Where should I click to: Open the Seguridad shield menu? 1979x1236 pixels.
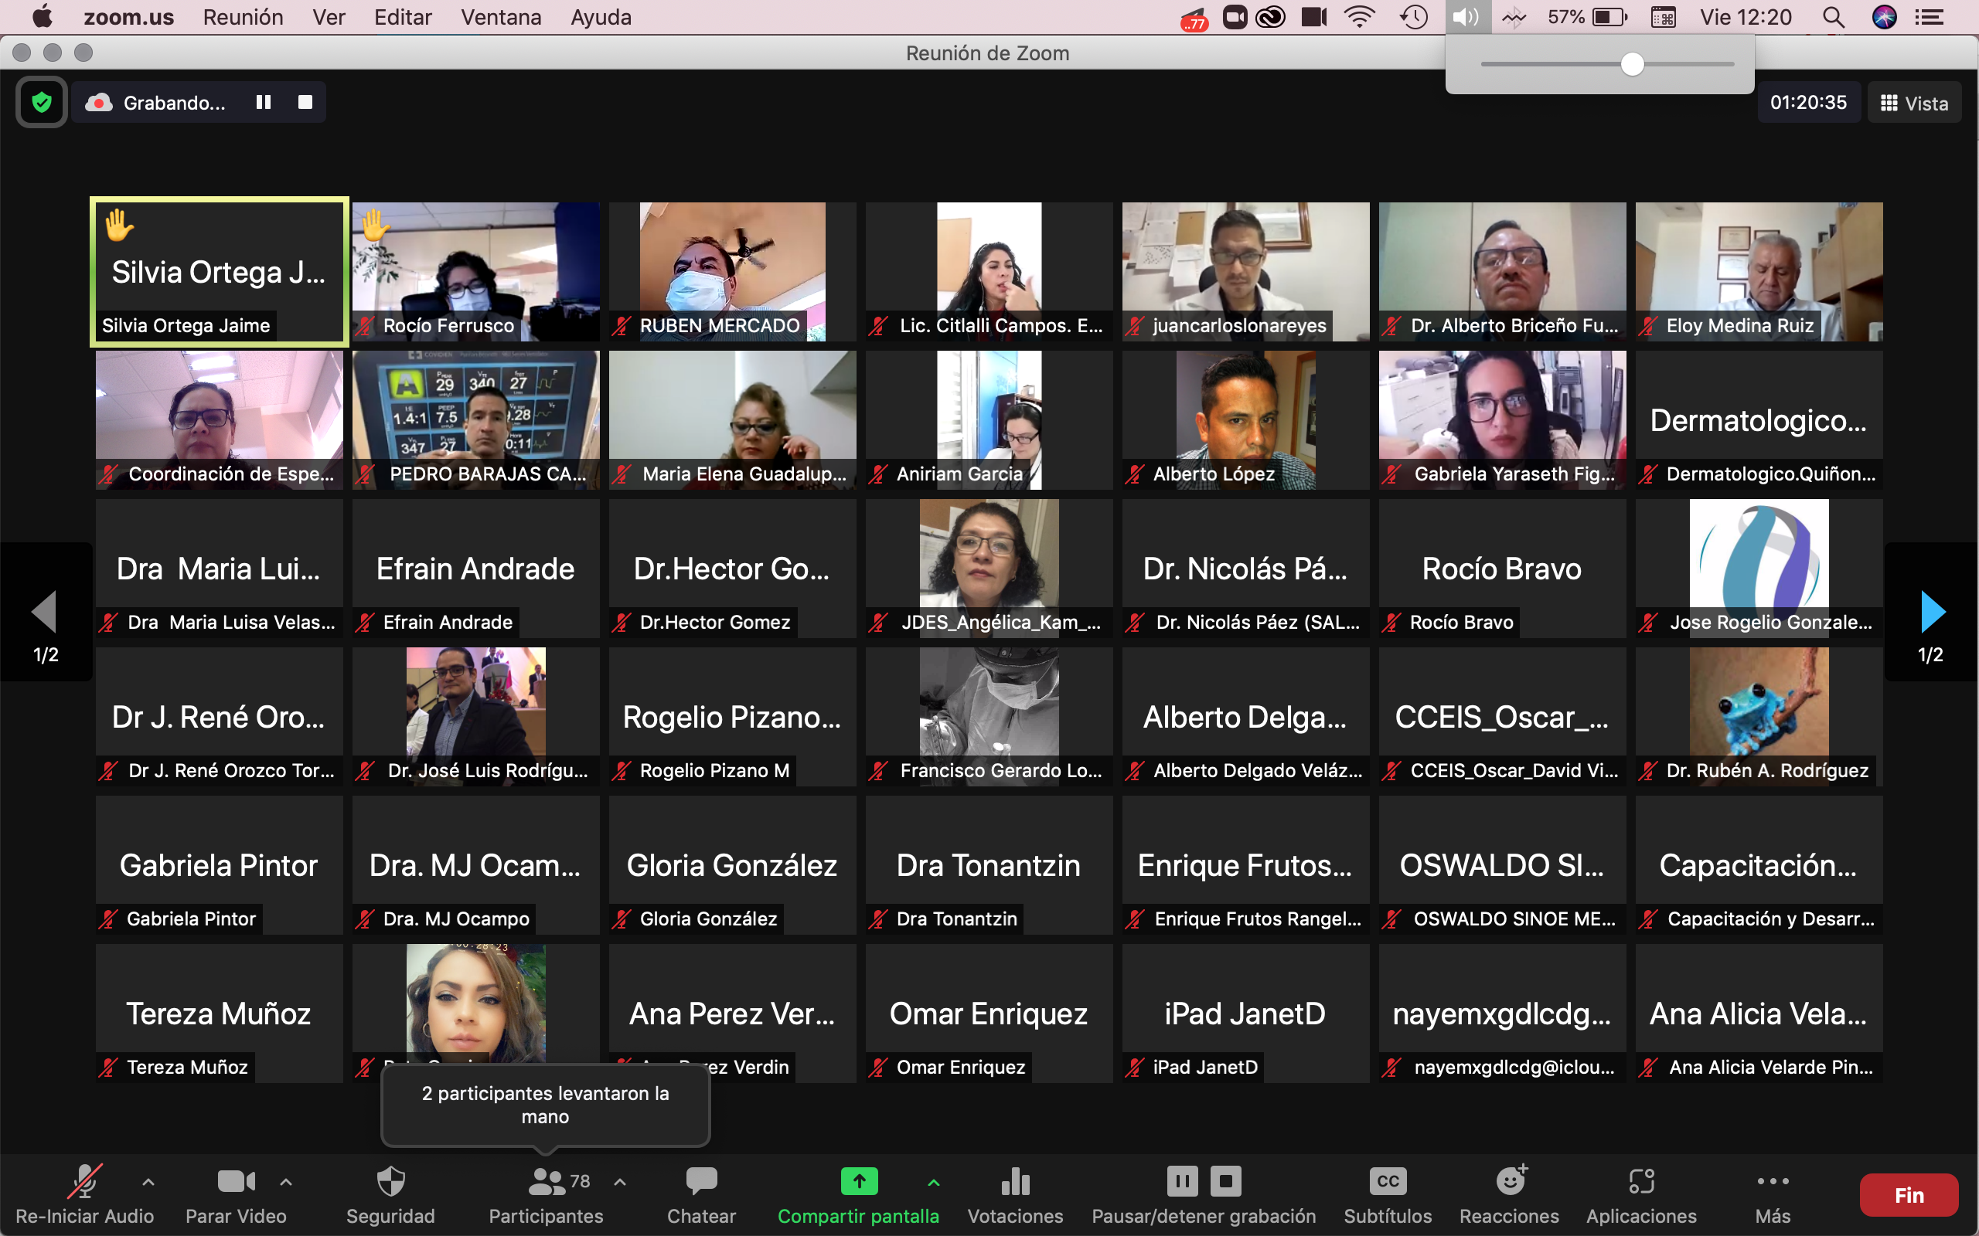click(390, 1194)
